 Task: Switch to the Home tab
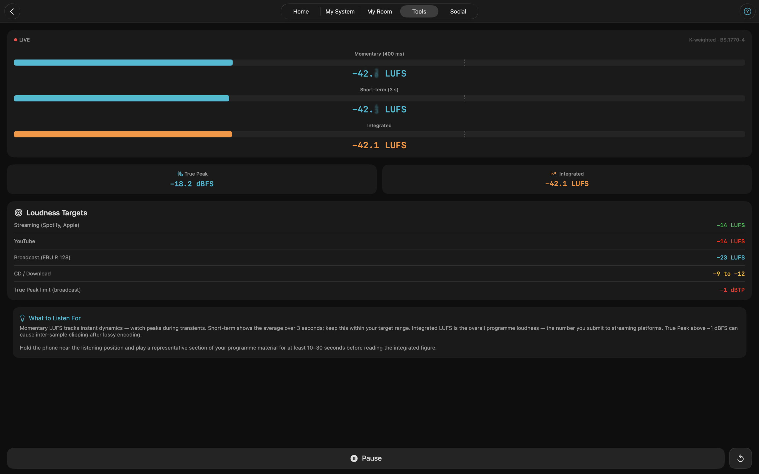[301, 12]
